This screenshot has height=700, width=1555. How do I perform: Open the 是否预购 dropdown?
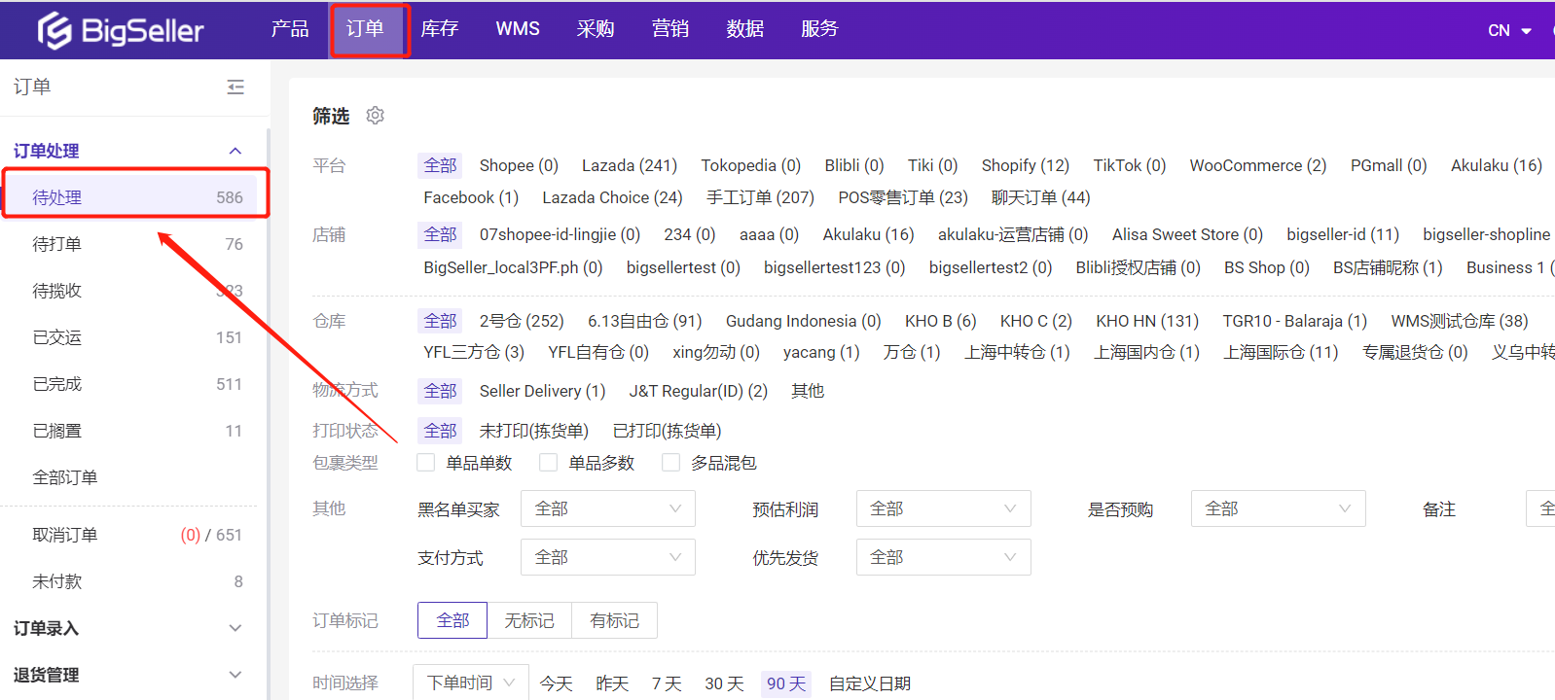point(1279,508)
